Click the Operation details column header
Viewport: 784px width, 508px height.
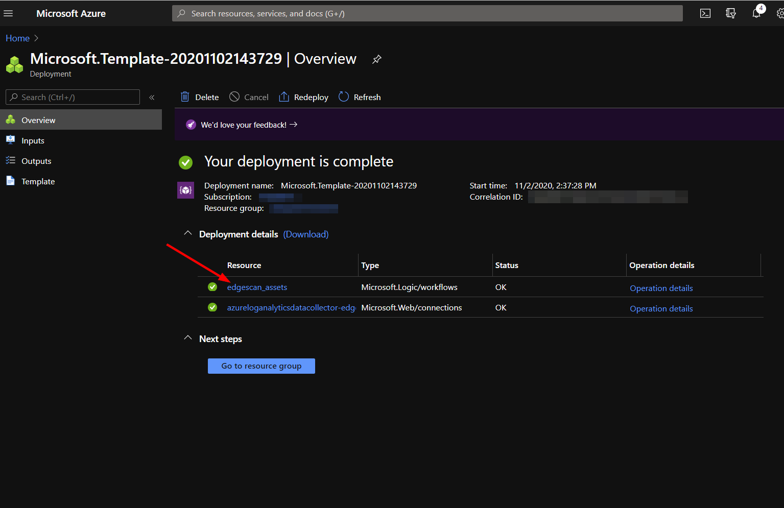tap(662, 265)
